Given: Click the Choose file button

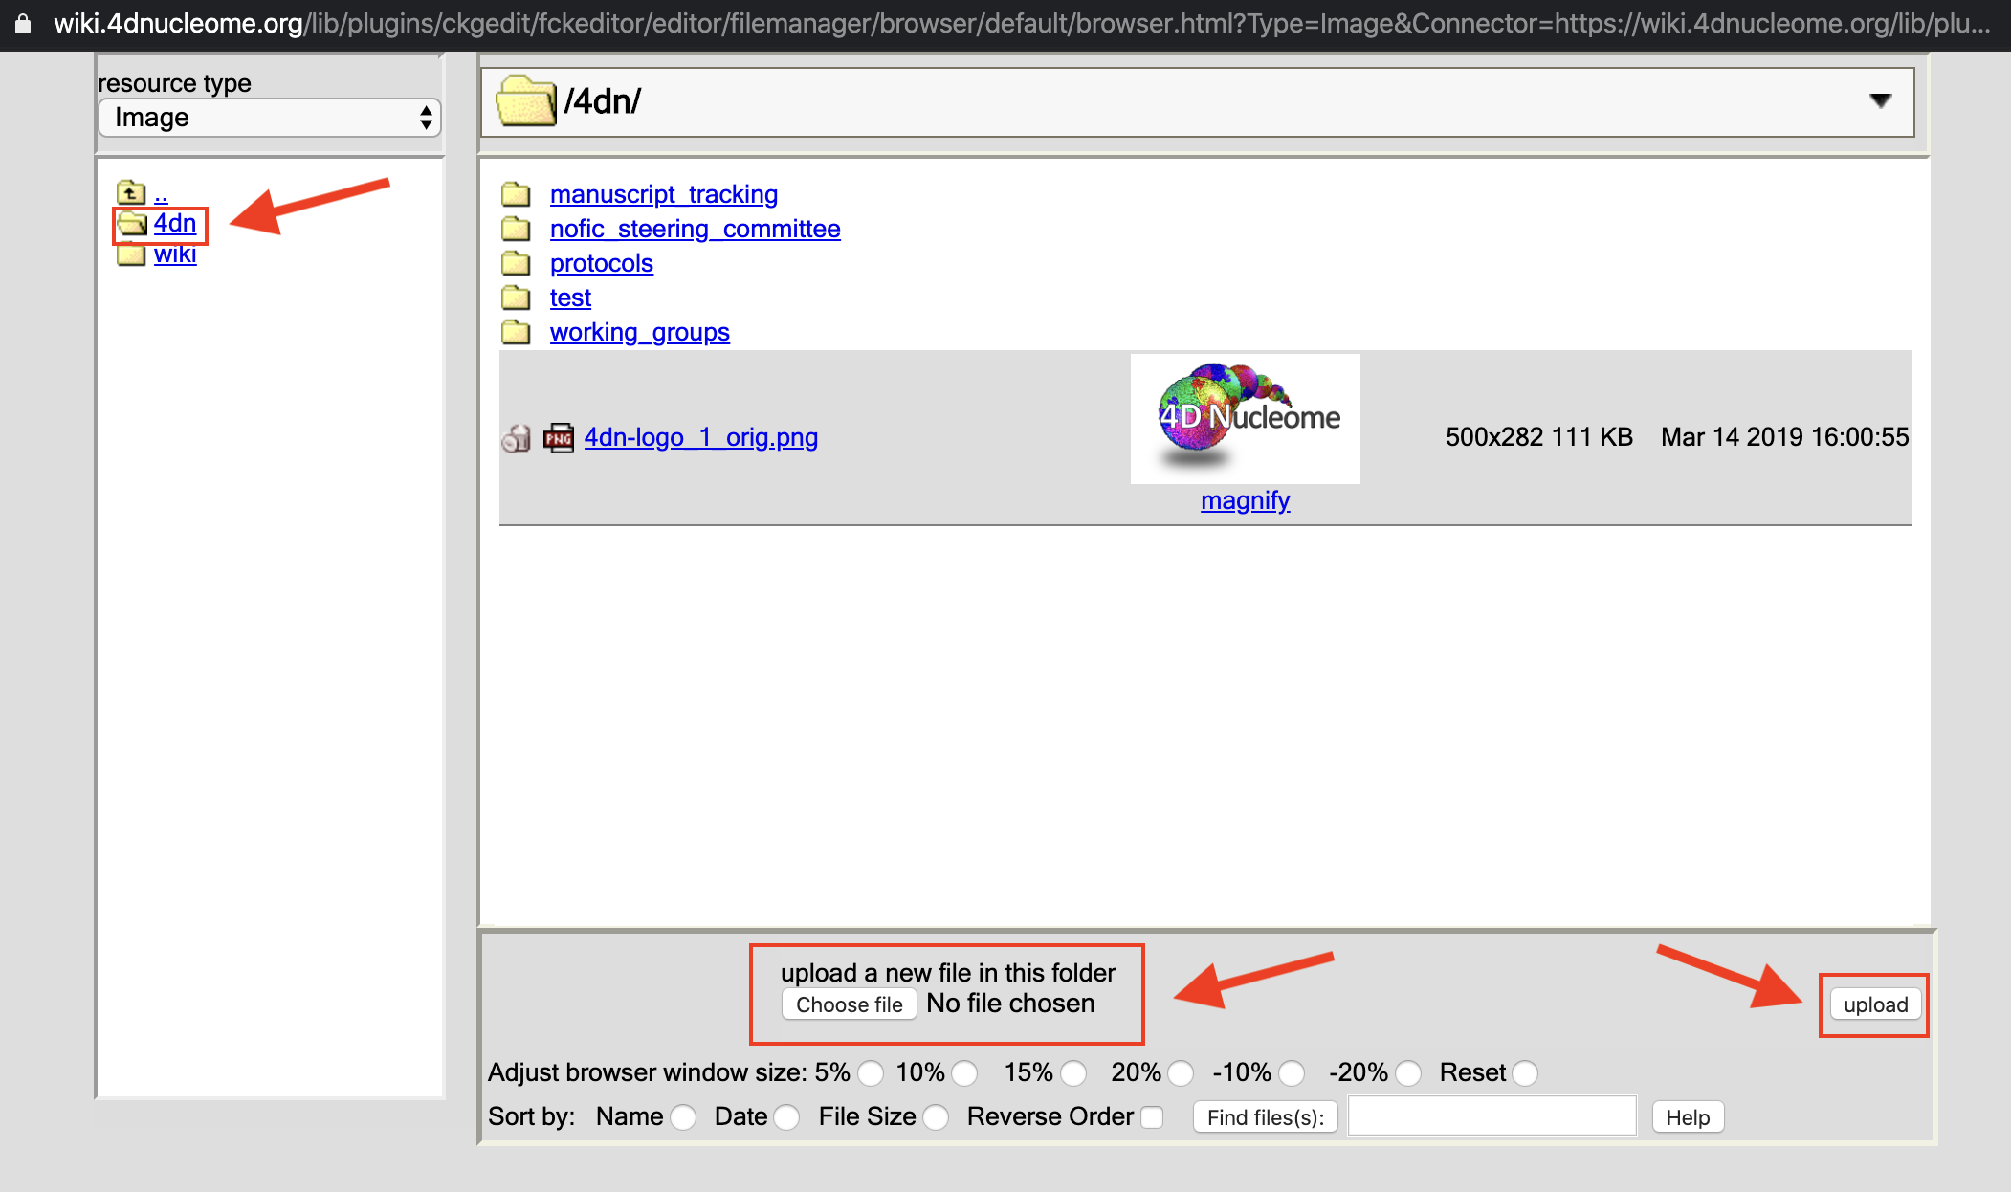Looking at the screenshot, I should 849,1004.
